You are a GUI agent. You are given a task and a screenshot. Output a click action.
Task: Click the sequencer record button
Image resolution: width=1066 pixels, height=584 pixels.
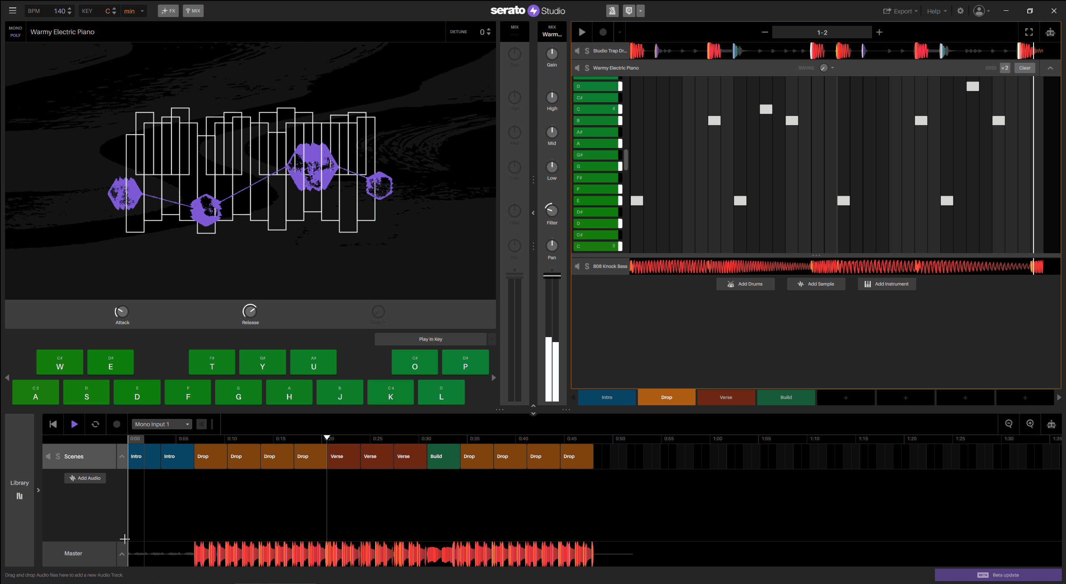(x=602, y=32)
